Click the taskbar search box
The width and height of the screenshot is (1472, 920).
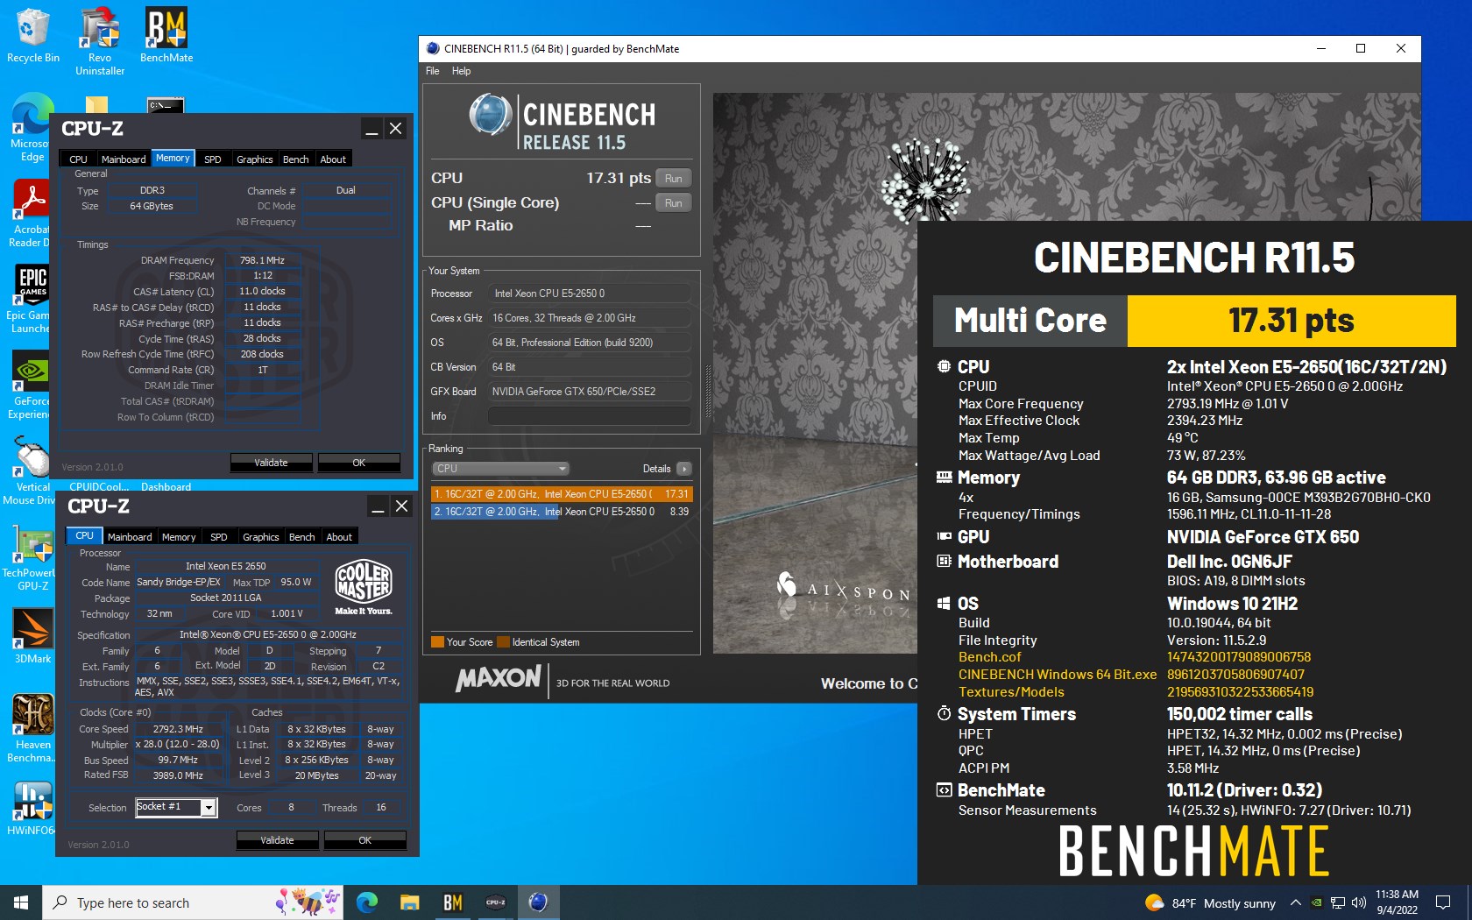(193, 902)
